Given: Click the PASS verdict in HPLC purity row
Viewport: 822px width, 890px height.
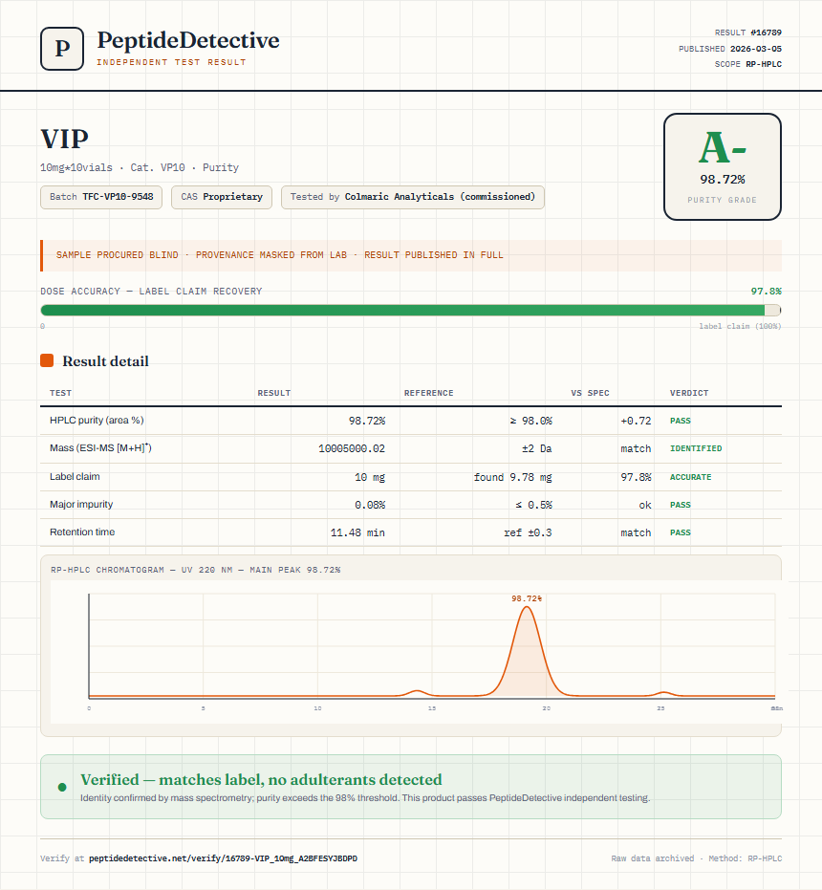Looking at the screenshot, I should click(681, 421).
